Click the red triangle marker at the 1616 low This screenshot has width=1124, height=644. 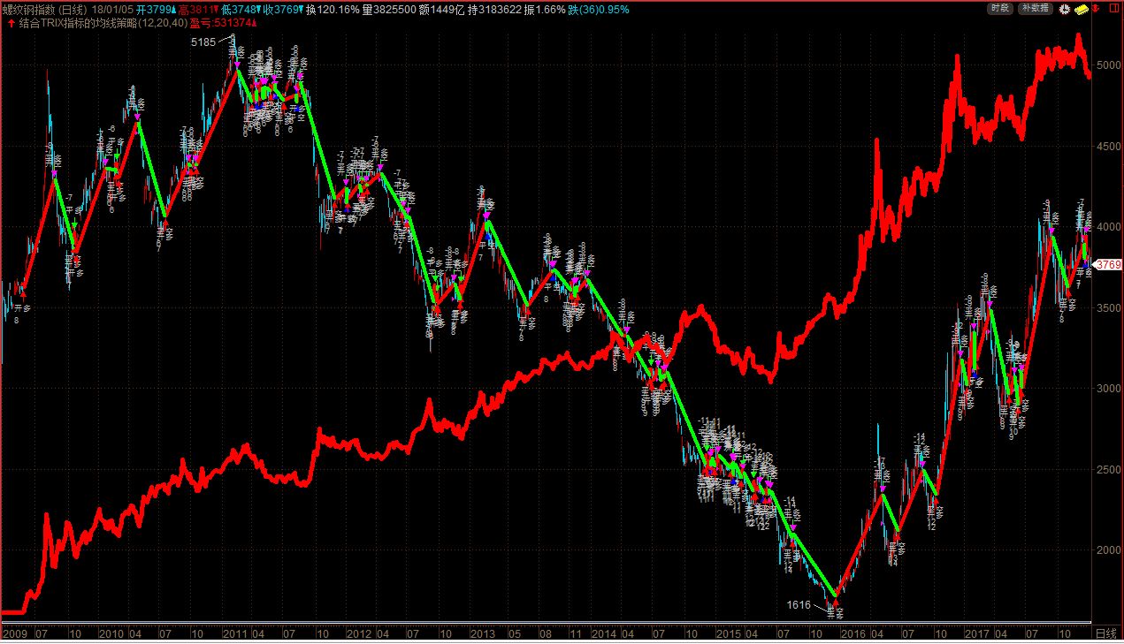834,602
